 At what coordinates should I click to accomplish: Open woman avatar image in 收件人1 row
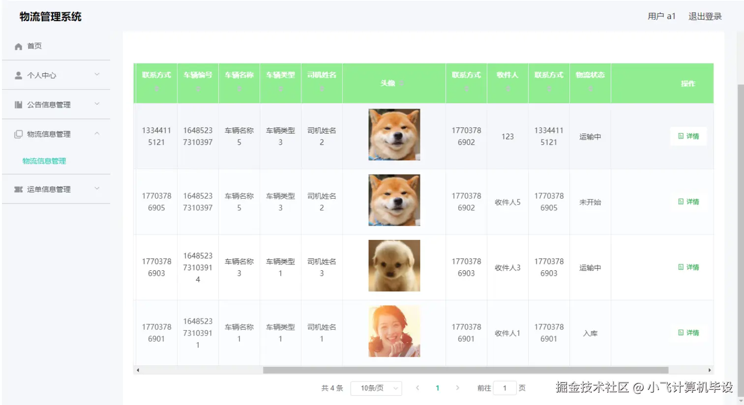tap(394, 331)
